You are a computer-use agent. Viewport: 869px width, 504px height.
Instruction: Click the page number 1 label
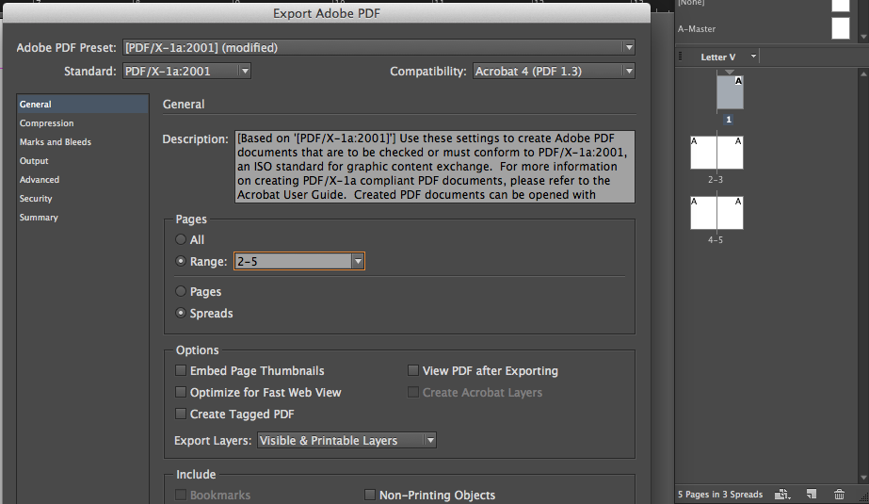729,120
